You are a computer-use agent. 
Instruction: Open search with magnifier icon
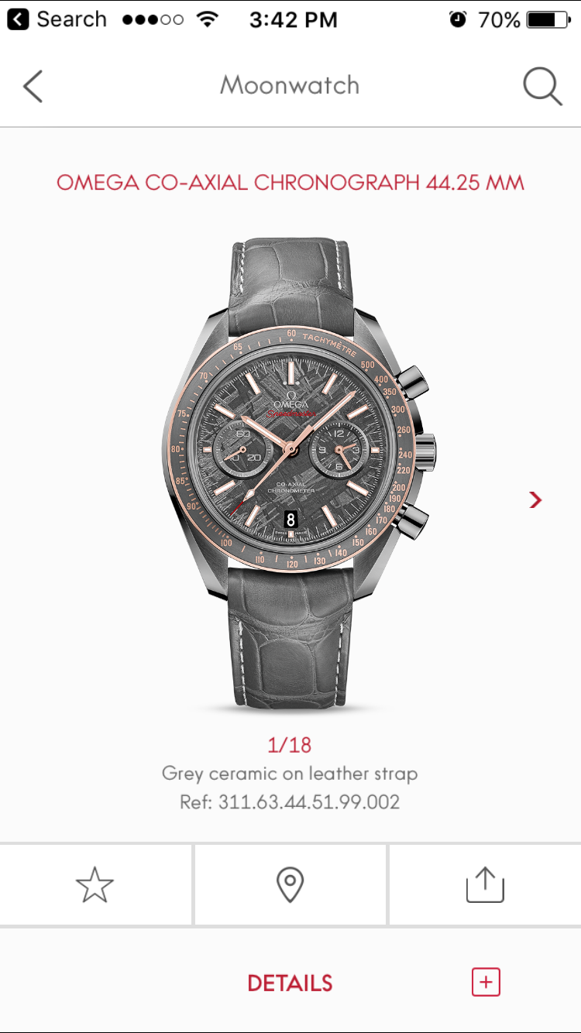(x=542, y=85)
